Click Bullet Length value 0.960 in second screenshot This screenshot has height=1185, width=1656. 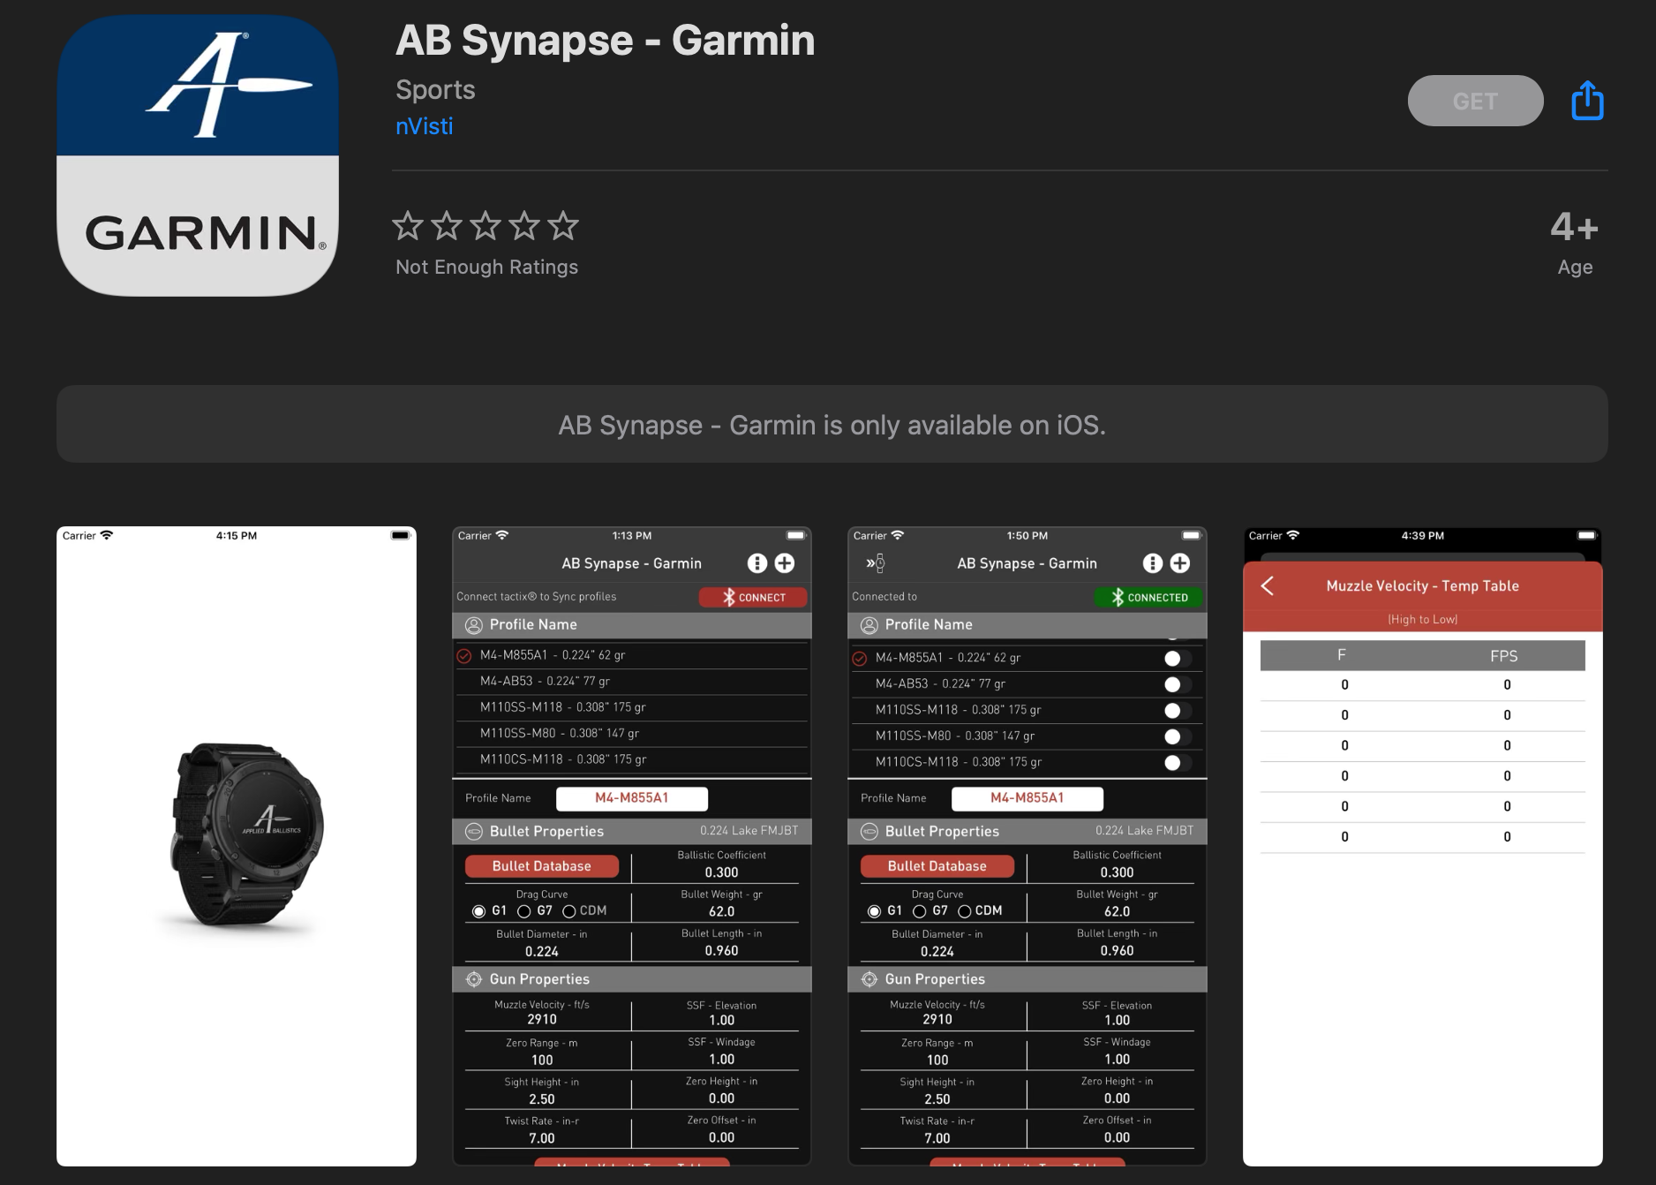pyautogui.click(x=721, y=951)
